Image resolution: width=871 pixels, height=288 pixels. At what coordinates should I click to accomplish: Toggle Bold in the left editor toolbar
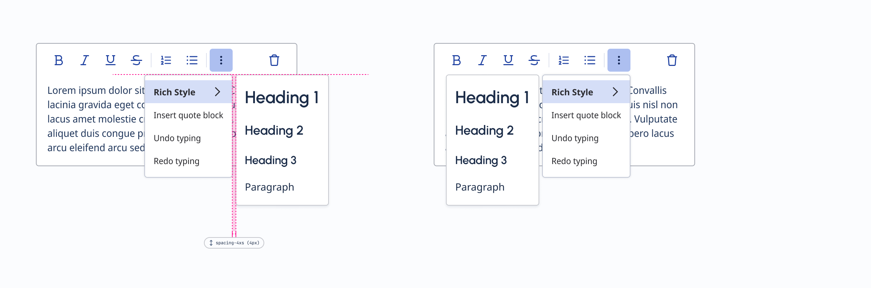pyautogui.click(x=59, y=60)
